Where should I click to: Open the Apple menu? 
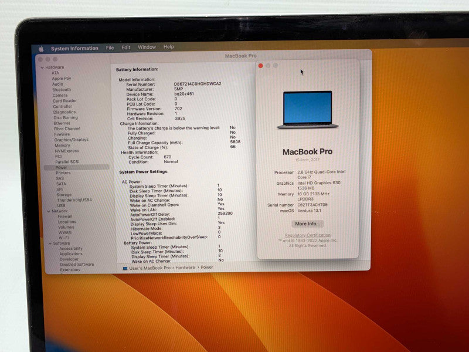41,49
